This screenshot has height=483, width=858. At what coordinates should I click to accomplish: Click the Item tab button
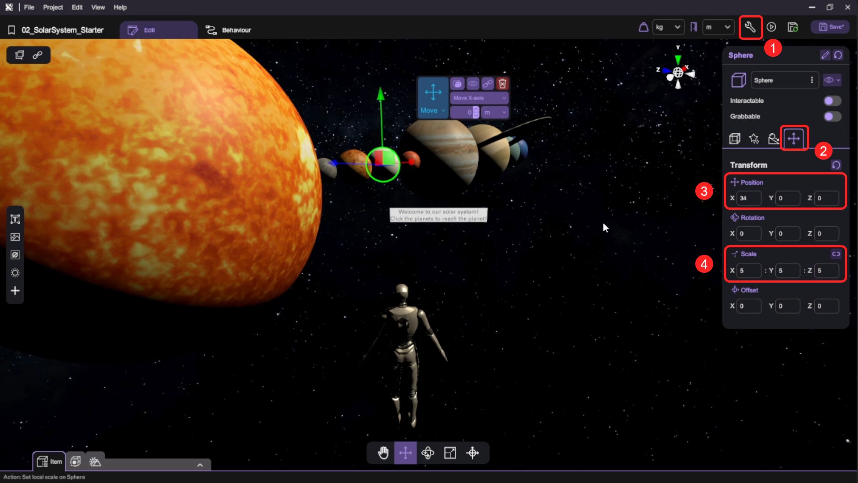pos(49,462)
